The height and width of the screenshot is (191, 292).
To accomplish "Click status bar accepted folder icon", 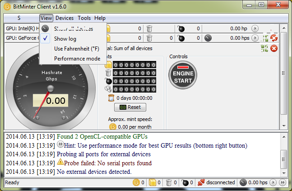I will (x=153, y=182).
